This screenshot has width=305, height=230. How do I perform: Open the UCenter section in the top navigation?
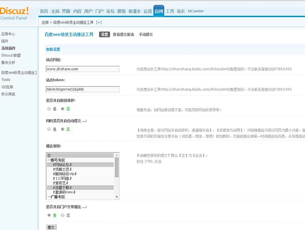click(x=196, y=11)
